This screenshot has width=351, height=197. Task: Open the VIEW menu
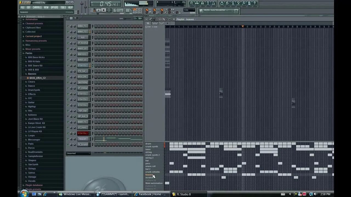pos(46,7)
